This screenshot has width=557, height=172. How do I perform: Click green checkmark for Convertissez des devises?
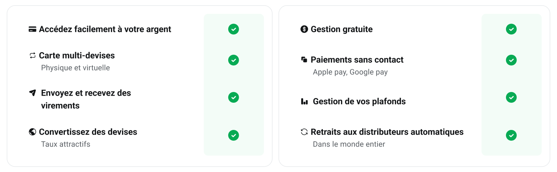pos(233,135)
